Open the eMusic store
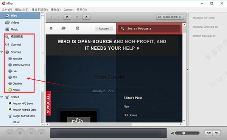The height and width of the screenshot is (140, 227). 16,122
